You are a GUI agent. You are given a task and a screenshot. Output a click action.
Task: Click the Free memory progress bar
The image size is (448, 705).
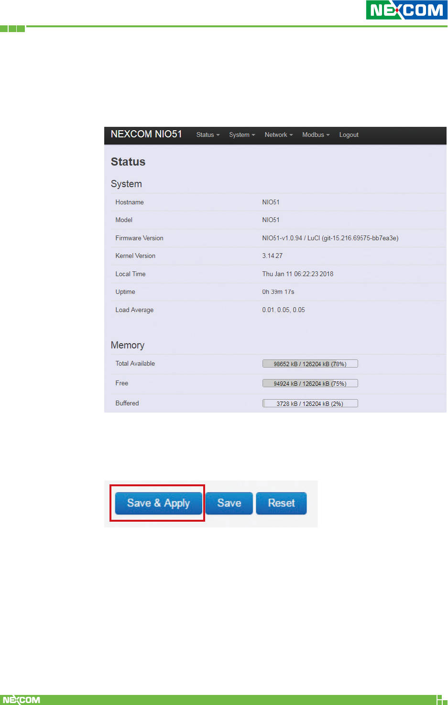point(310,383)
